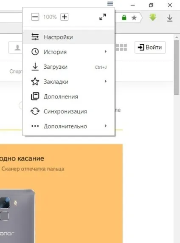Expand the Дополнительно submenu arrow
Viewport: 180px width, 243px height.
[x=106, y=126]
